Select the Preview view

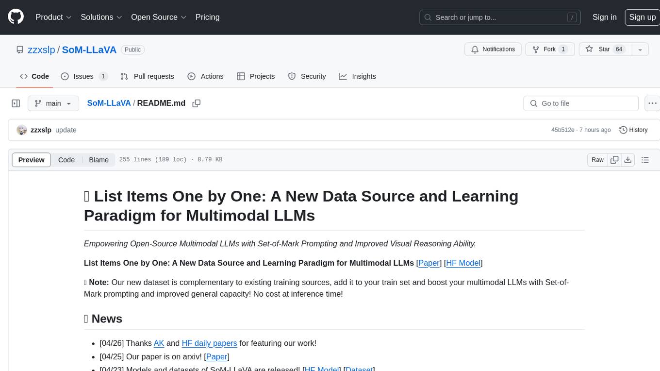pyautogui.click(x=32, y=160)
